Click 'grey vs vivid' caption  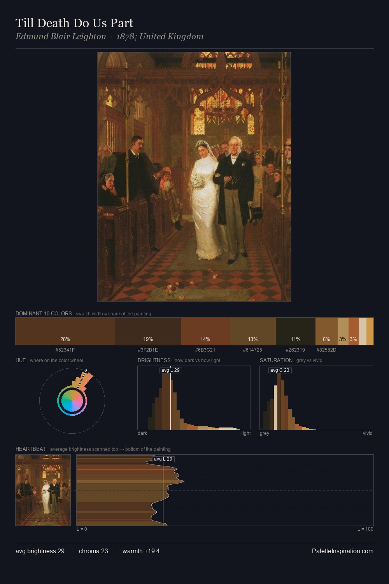coord(309,361)
